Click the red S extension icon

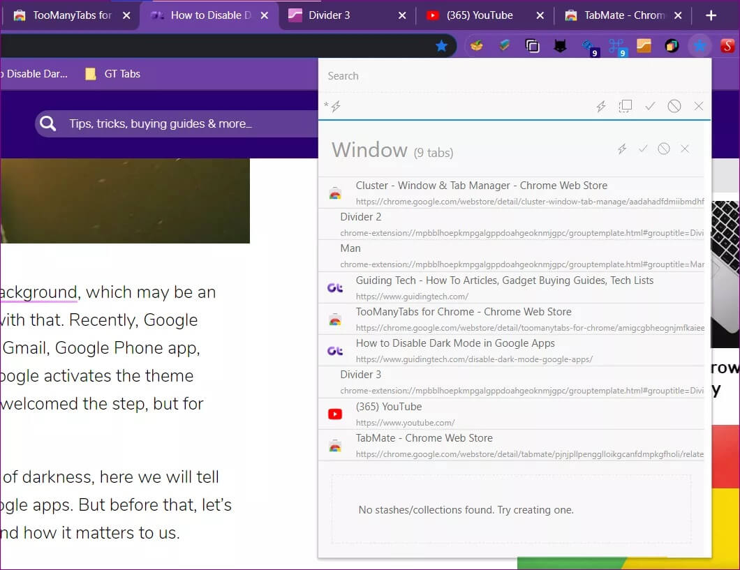(x=727, y=46)
